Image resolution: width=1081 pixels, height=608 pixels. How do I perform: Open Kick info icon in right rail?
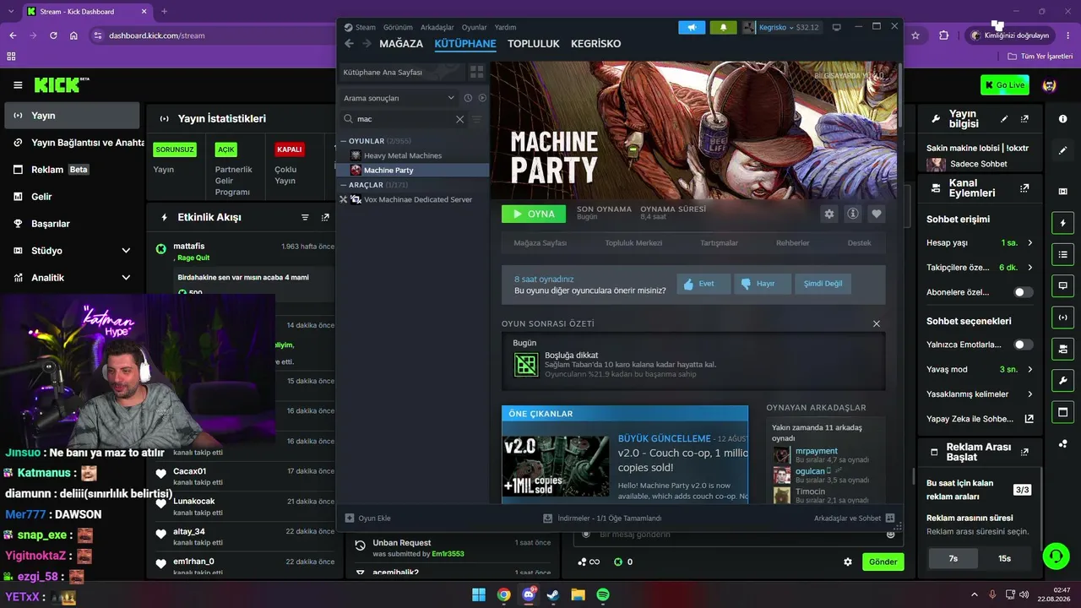1062,119
